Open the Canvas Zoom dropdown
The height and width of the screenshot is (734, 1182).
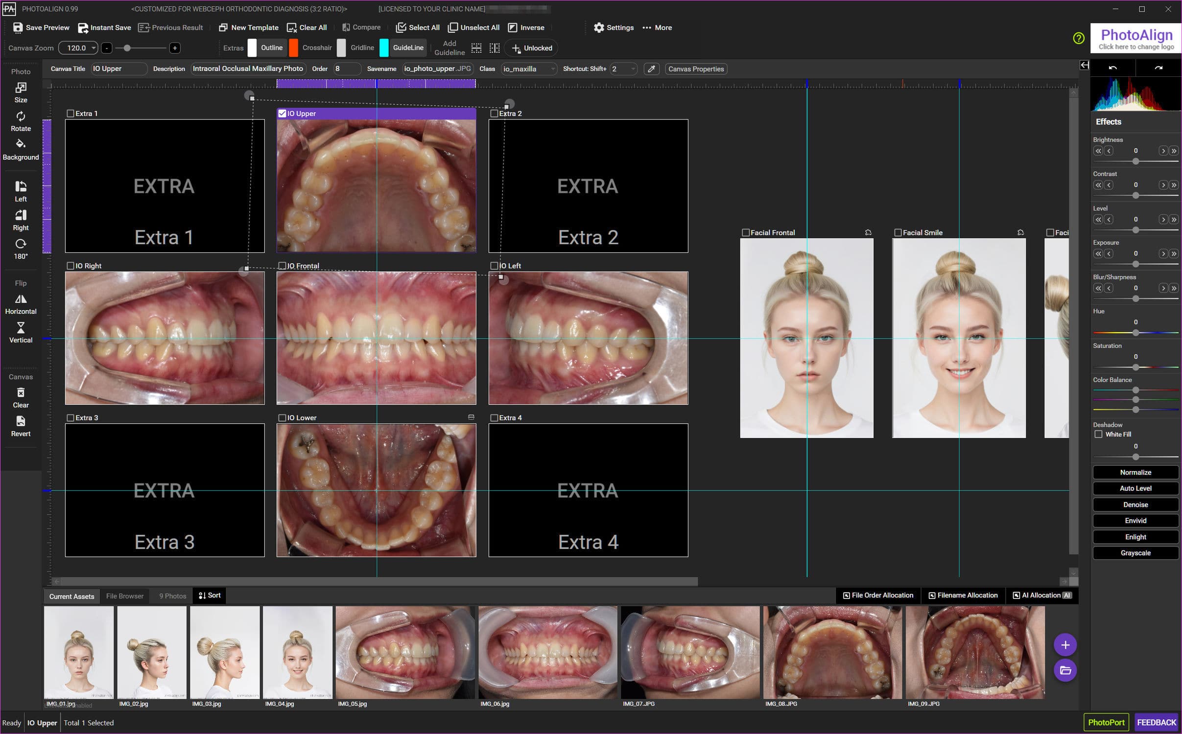94,47
